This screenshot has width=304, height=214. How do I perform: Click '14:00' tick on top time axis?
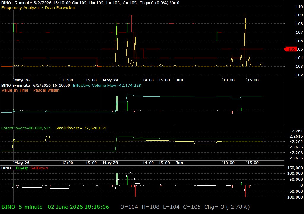pyautogui.click(x=148, y=80)
